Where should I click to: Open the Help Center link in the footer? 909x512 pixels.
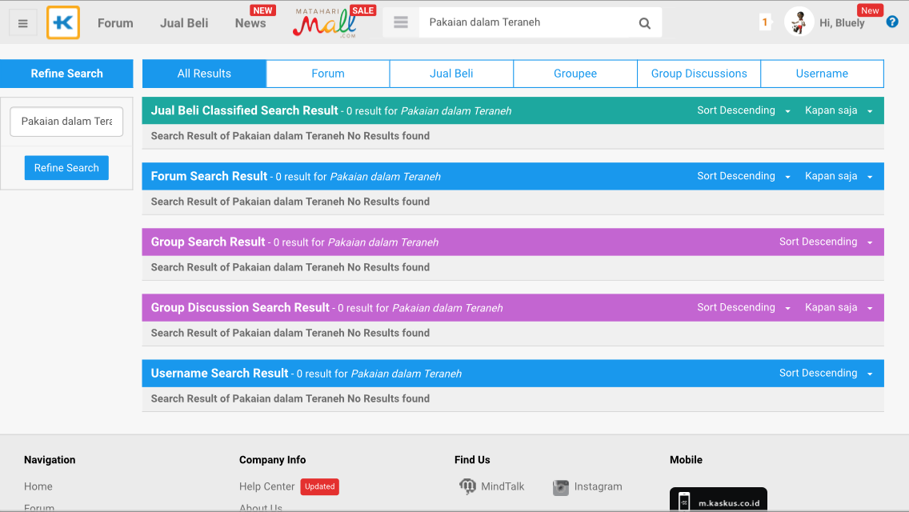(x=266, y=486)
